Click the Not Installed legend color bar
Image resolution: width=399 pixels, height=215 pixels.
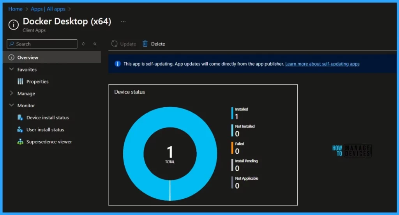232,131
